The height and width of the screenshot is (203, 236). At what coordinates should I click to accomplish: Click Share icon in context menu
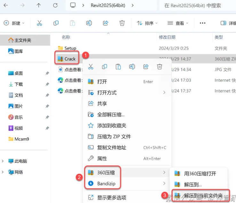(x=146, y=67)
